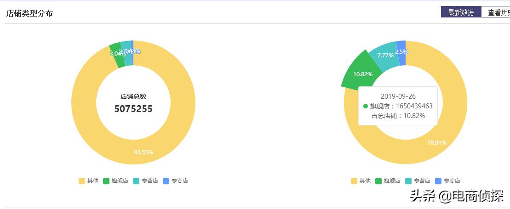Click teal 专营店 legend marker under 店铺总数 chart

[x=136, y=181]
